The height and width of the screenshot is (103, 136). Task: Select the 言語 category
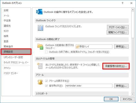[x=6, y=41]
